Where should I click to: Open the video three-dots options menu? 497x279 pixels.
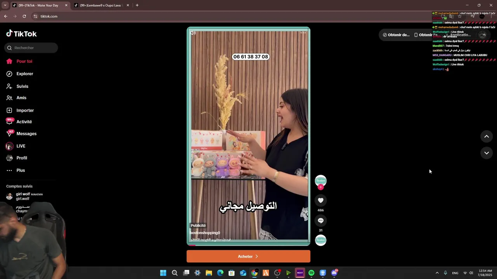[303, 33]
